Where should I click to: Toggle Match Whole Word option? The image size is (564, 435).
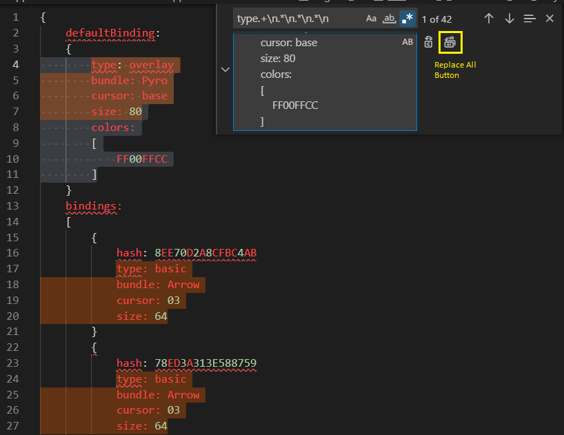pos(390,19)
